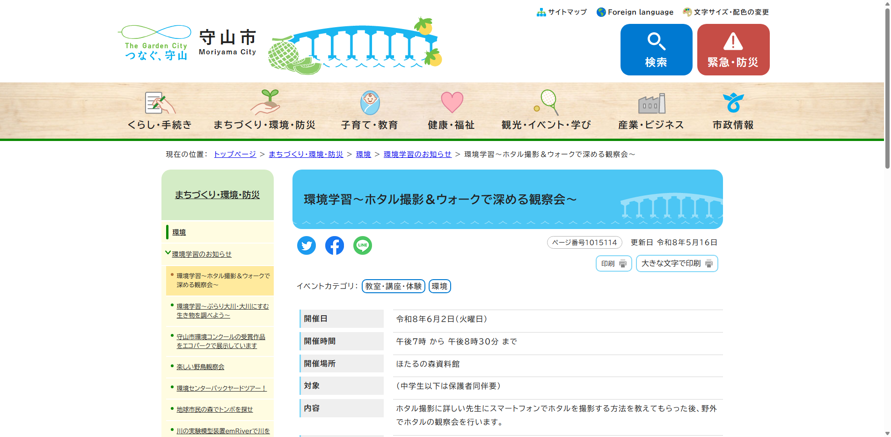The image size is (891, 437).
Task: Click the seedling-in-hand icon above まちづくり
Action: click(x=265, y=102)
